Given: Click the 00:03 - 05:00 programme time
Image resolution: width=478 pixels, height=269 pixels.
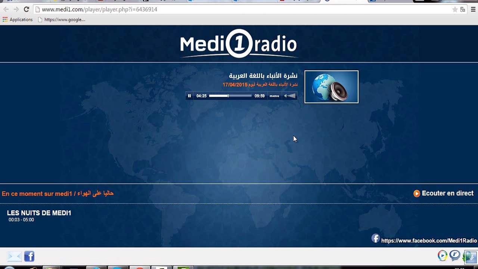Looking at the screenshot, I should (21, 220).
